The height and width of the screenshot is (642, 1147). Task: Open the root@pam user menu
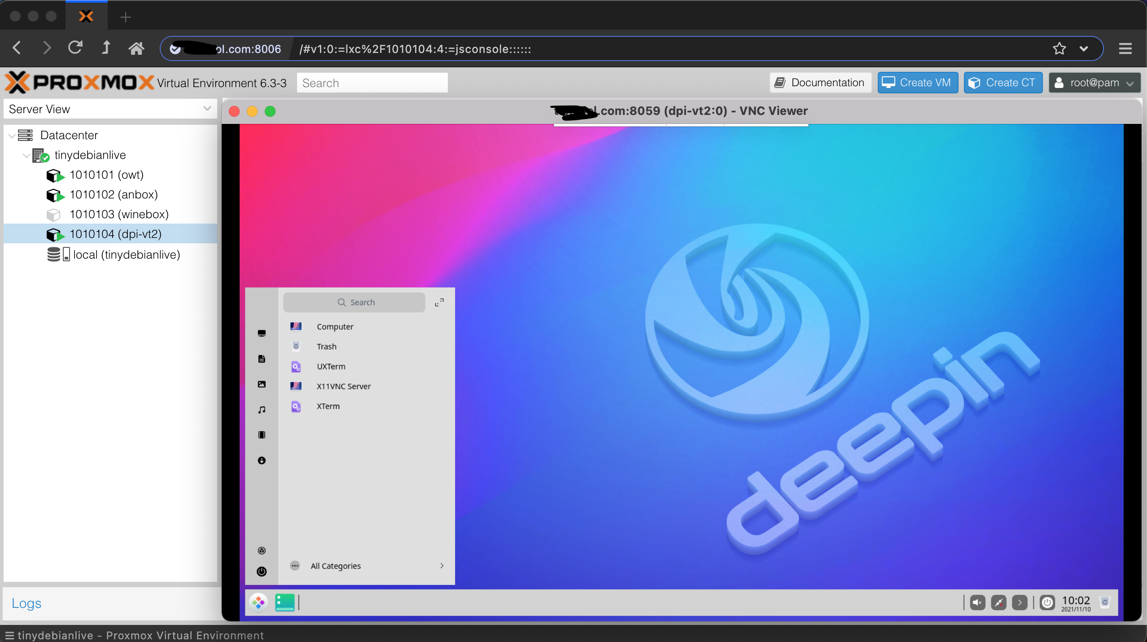pyautogui.click(x=1094, y=83)
